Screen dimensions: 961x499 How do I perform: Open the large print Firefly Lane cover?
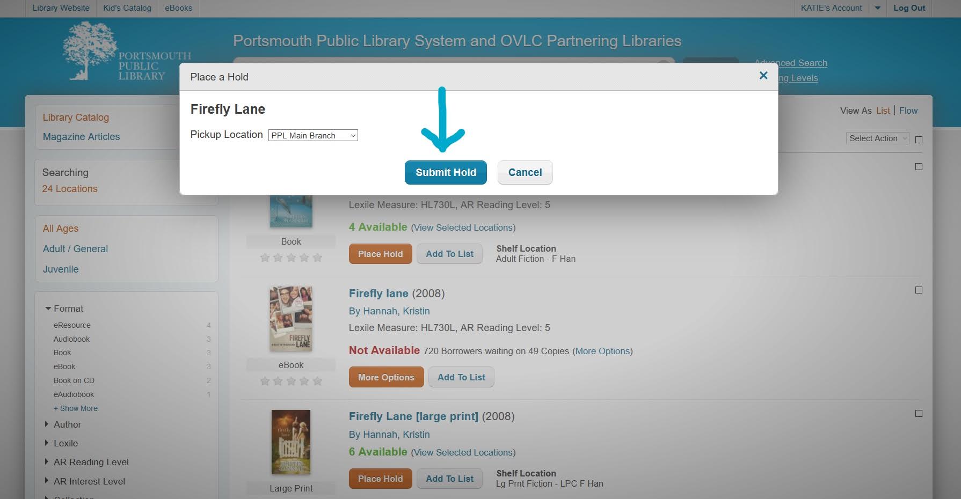coord(290,442)
